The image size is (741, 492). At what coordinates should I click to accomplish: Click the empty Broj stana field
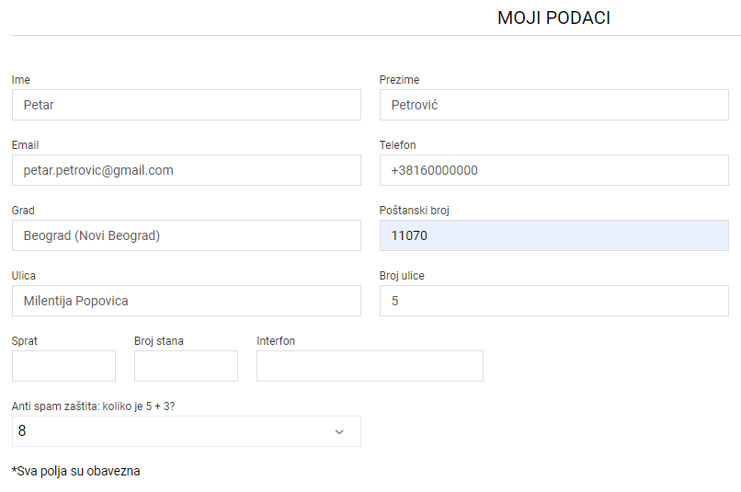click(187, 366)
